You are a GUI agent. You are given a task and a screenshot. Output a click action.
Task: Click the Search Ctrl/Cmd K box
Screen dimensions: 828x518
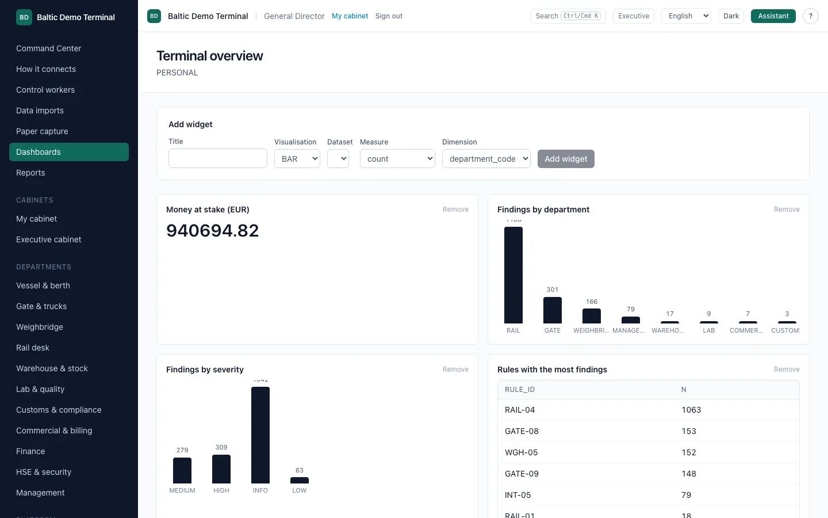[568, 16]
